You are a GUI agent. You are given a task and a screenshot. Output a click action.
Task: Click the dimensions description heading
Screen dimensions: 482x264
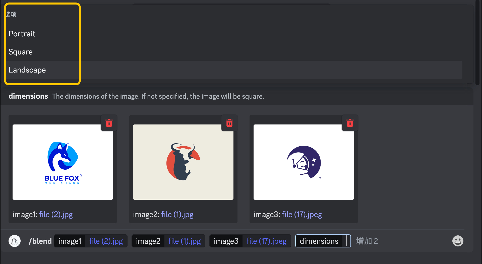[28, 96]
